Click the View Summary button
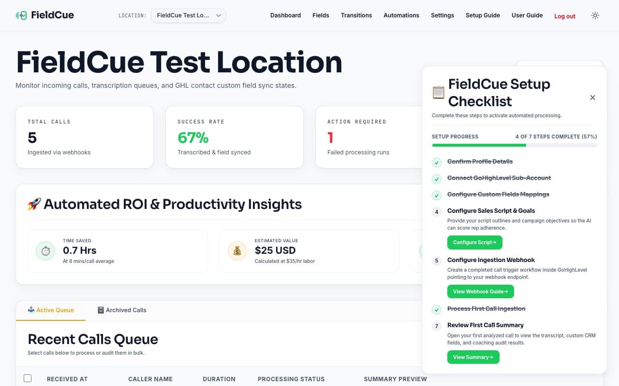The height and width of the screenshot is (386, 619). pyautogui.click(x=473, y=357)
